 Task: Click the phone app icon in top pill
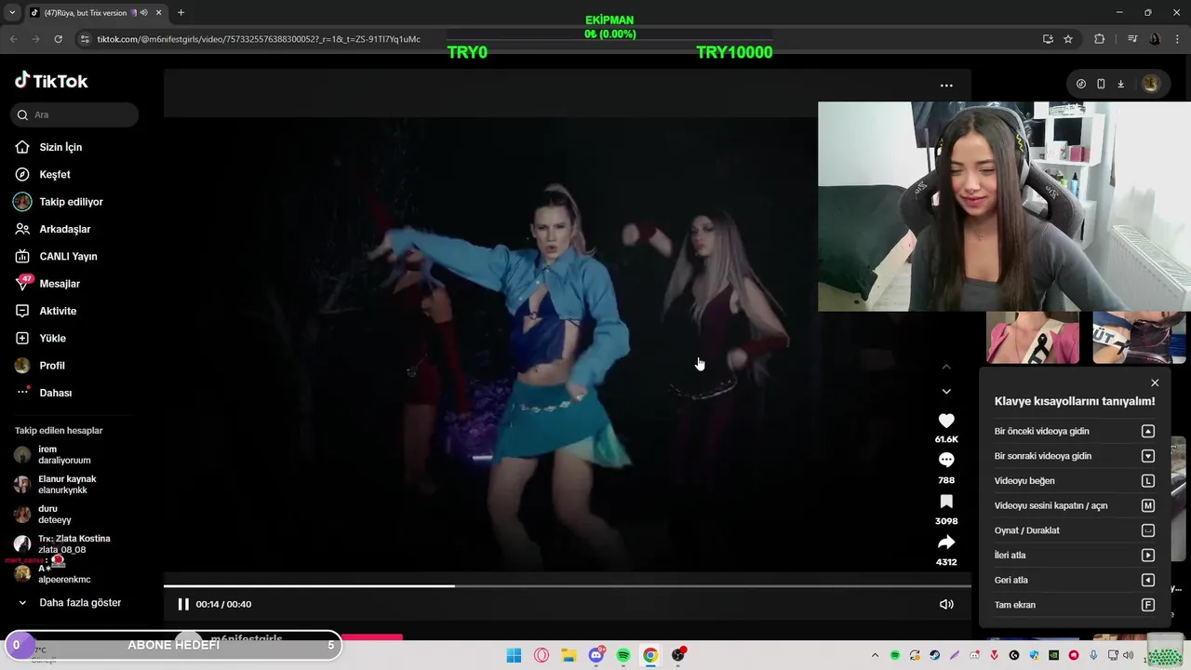[1101, 84]
